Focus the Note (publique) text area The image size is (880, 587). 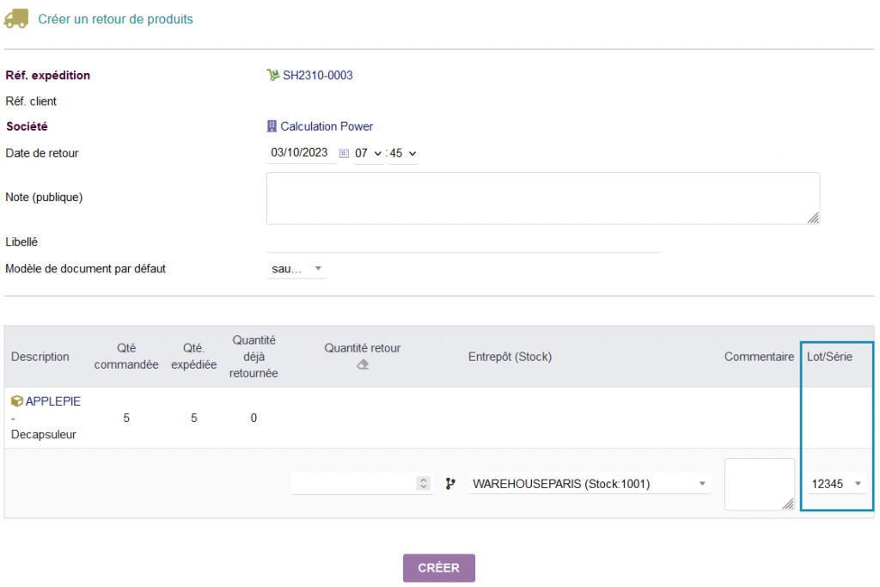pos(542,198)
